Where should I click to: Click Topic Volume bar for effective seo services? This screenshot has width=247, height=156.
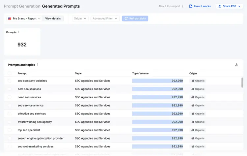157,113
